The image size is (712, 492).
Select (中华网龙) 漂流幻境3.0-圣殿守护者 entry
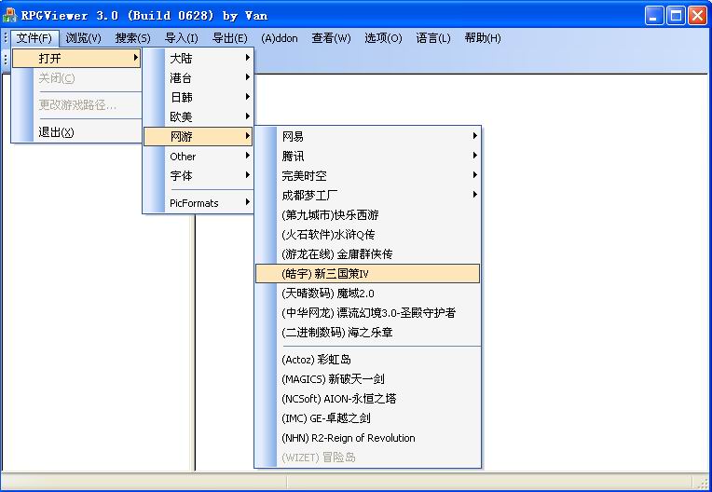point(367,313)
